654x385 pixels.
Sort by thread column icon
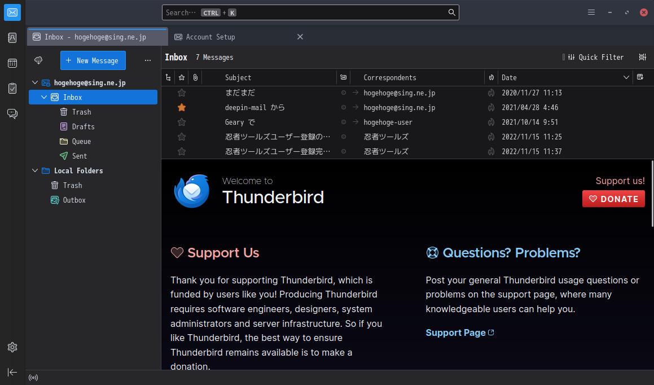[168, 77]
